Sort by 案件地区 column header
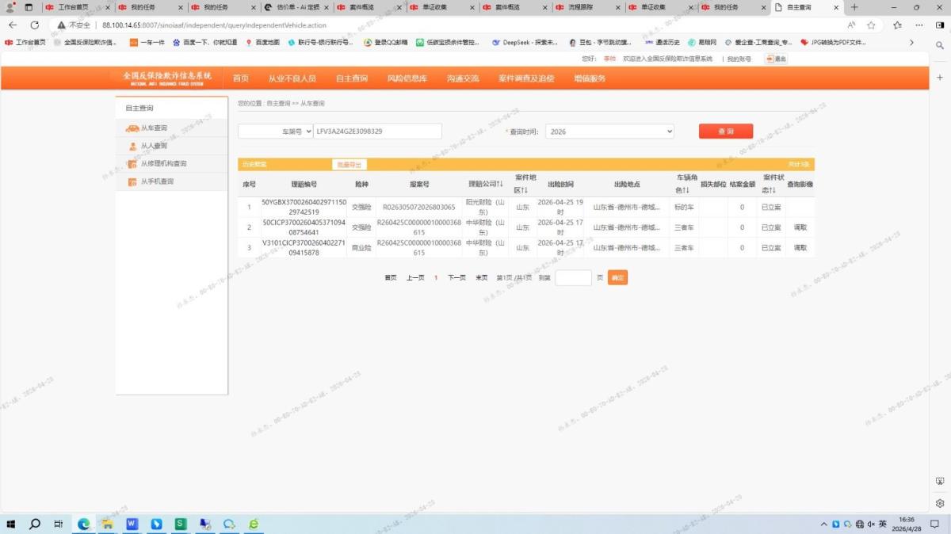The image size is (951, 534). 525,184
